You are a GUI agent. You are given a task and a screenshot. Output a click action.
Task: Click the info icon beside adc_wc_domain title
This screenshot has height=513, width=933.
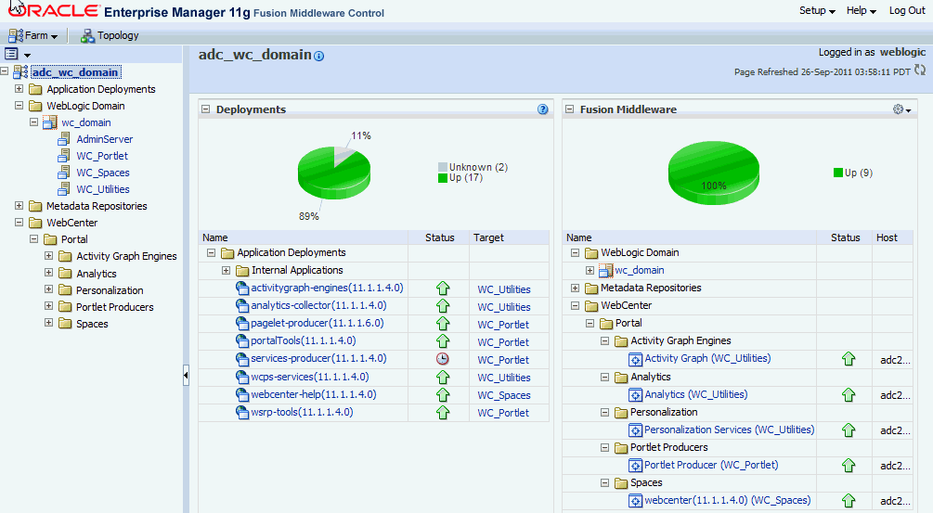[x=319, y=57]
